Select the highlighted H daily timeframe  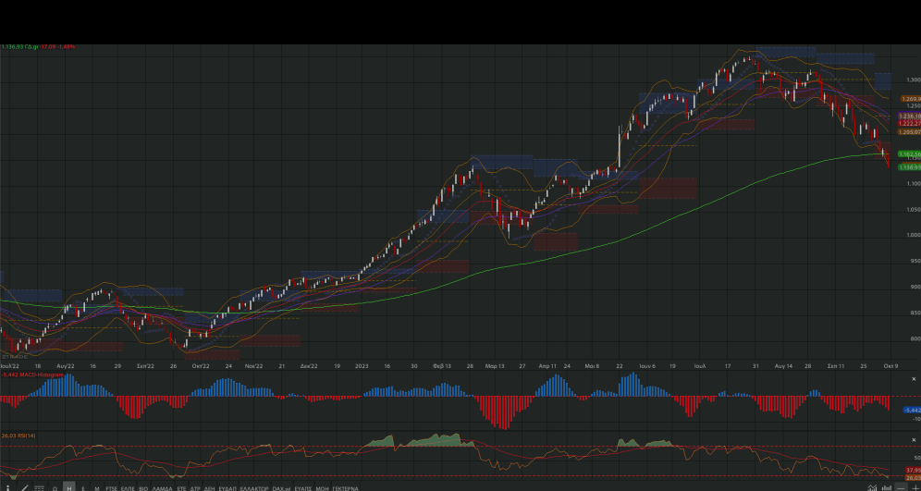69,487
